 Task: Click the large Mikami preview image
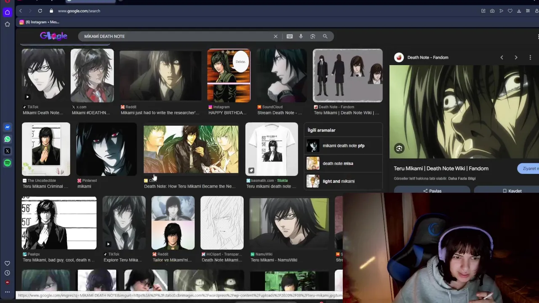click(x=464, y=112)
